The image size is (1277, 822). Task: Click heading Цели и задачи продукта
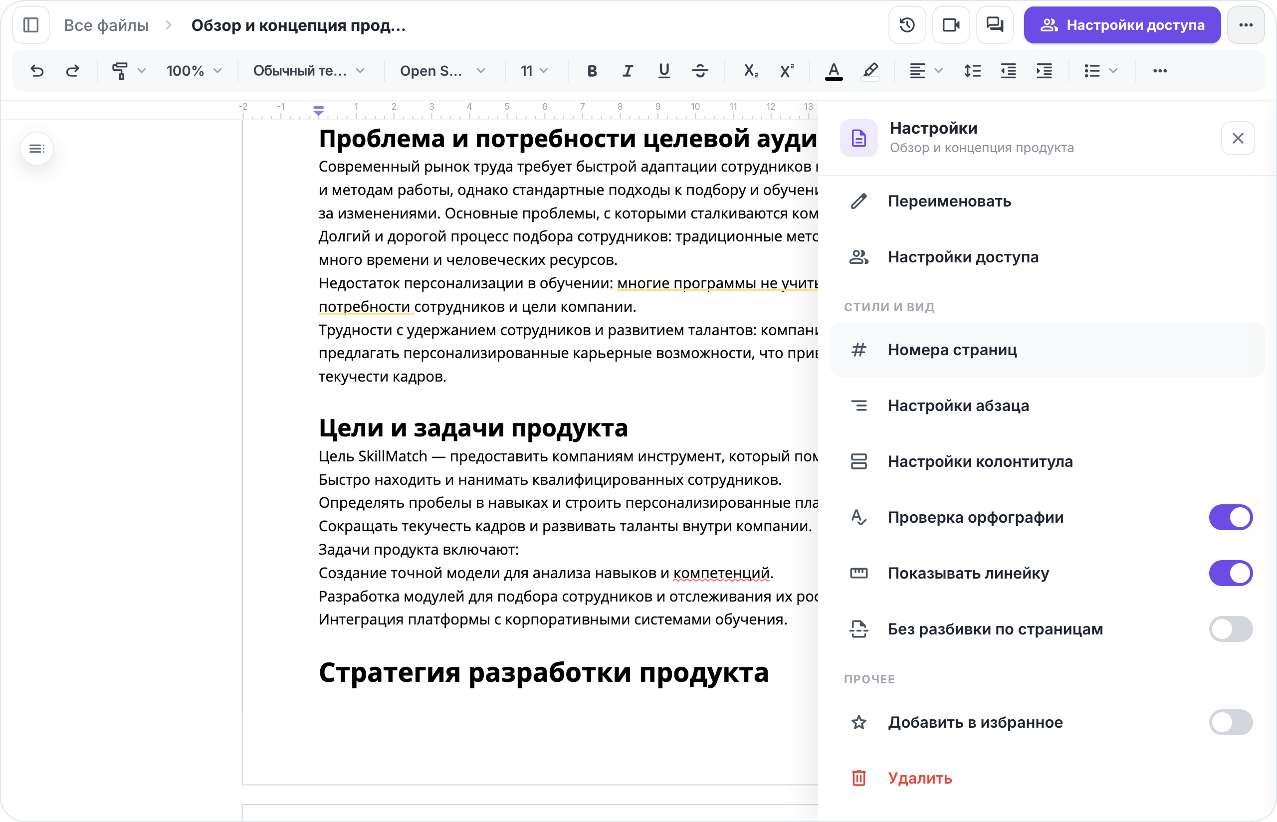(473, 428)
